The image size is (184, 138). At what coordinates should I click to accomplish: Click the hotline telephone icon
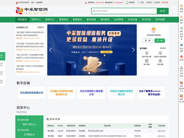(x=86, y=3)
